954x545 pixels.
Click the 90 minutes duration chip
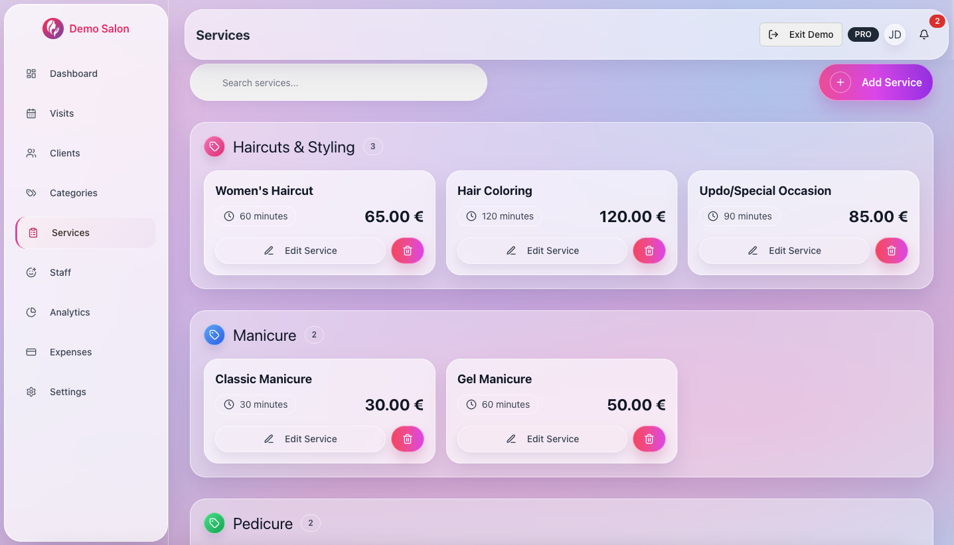[740, 216]
